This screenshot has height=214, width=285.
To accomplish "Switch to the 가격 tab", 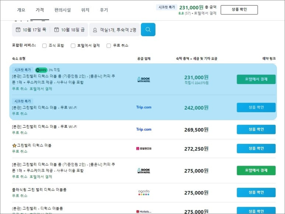I will (39, 10).
